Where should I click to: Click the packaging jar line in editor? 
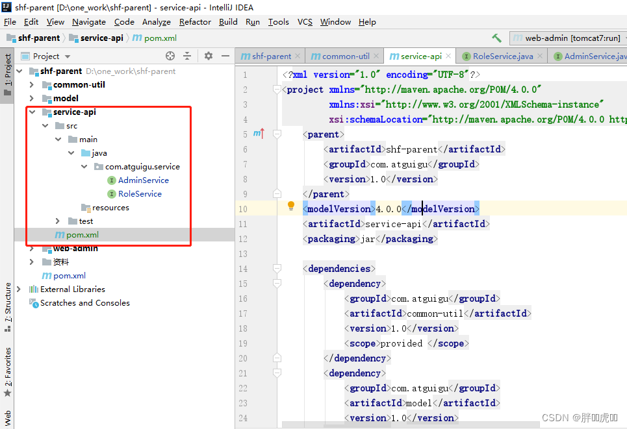pos(370,239)
